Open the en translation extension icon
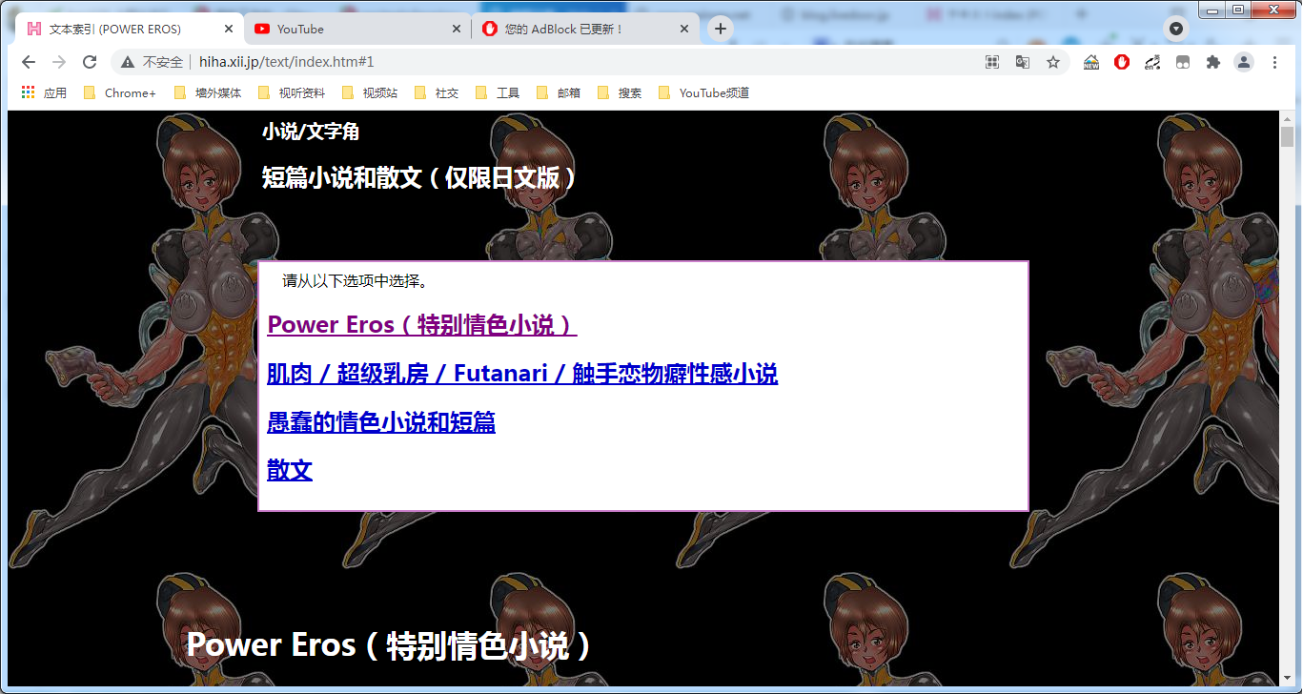The height and width of the screenshot is (694, 1303). [x=1152, y=62]
